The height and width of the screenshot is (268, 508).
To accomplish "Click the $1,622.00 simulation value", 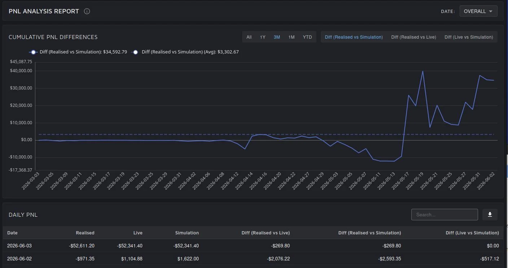I will click(x=188, y=259).
